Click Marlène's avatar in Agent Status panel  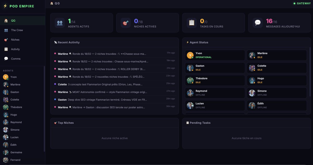pos(252,55)
